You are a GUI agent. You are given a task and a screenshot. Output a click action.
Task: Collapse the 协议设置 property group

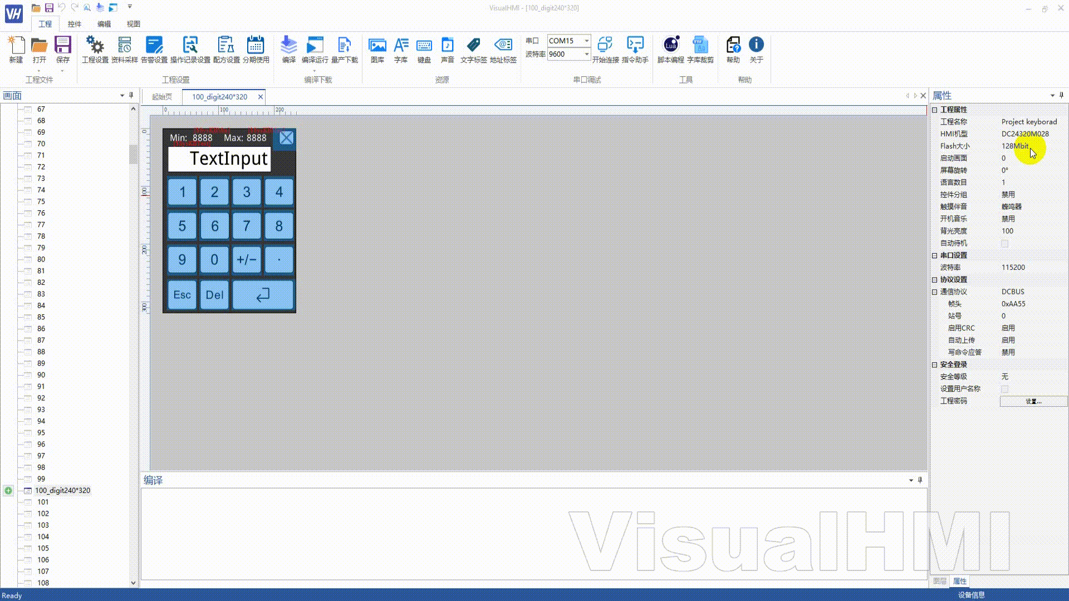coord(935,280)
